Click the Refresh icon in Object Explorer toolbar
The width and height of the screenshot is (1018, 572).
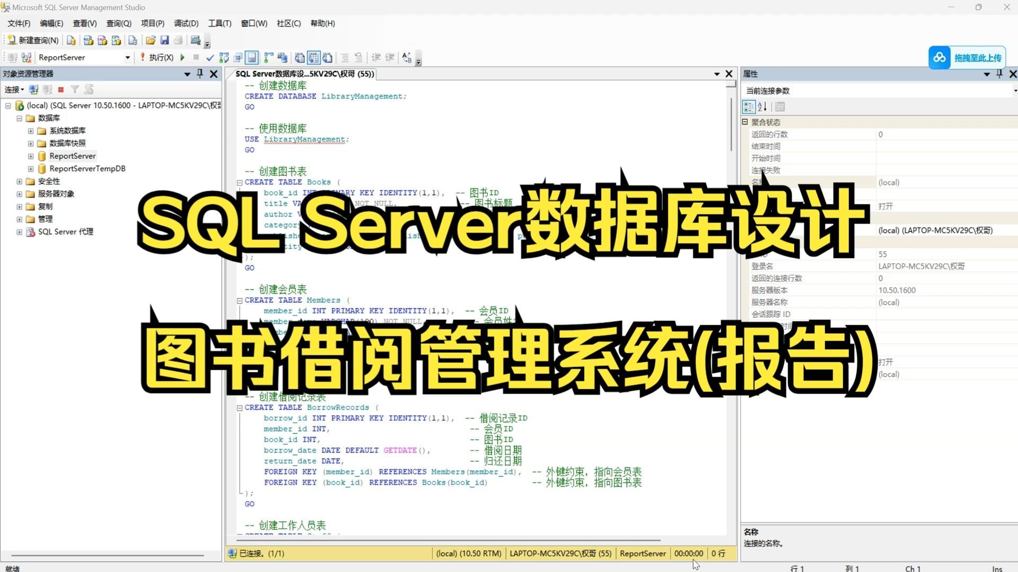(89, 90)
